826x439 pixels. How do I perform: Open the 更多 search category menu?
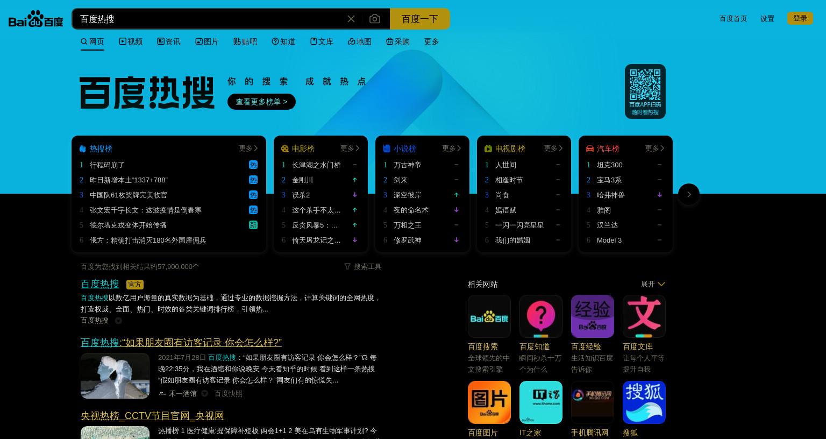click(432, 41)
